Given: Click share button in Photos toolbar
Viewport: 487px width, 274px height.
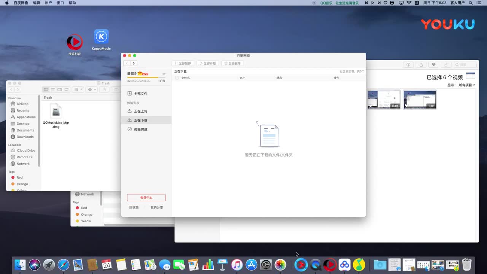Looking at the screenshot, I should coord(421,65).
